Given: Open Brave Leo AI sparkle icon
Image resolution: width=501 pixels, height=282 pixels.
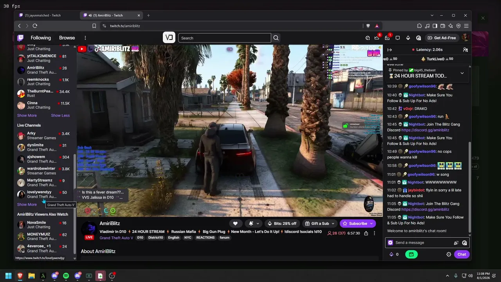Looking at the screenshot, I should (x=451, y=26).
